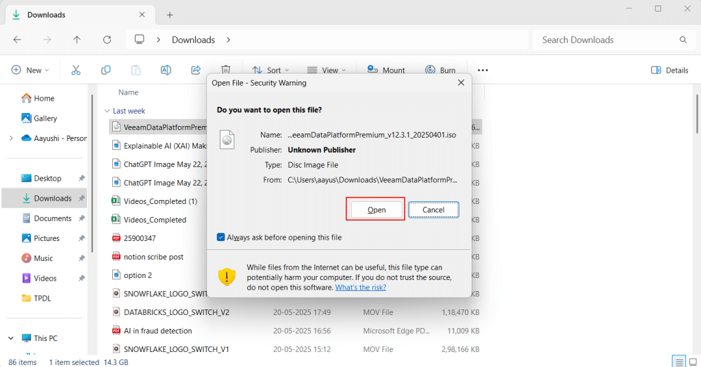Click Cancel in the security dialog
Image resolution: width=701 pixels, height=367 pixels.
[433, 210]
